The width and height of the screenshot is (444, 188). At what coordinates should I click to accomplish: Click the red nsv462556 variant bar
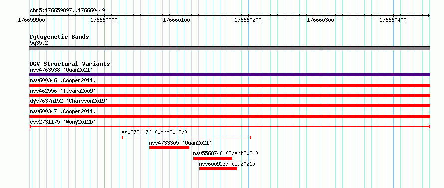tap(229, 95)
